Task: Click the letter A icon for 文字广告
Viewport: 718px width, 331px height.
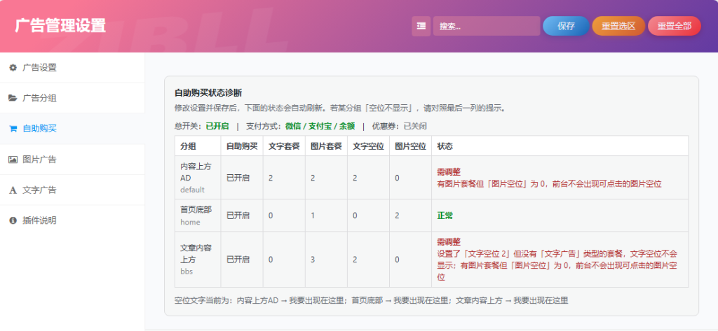Action: point(13,190)
